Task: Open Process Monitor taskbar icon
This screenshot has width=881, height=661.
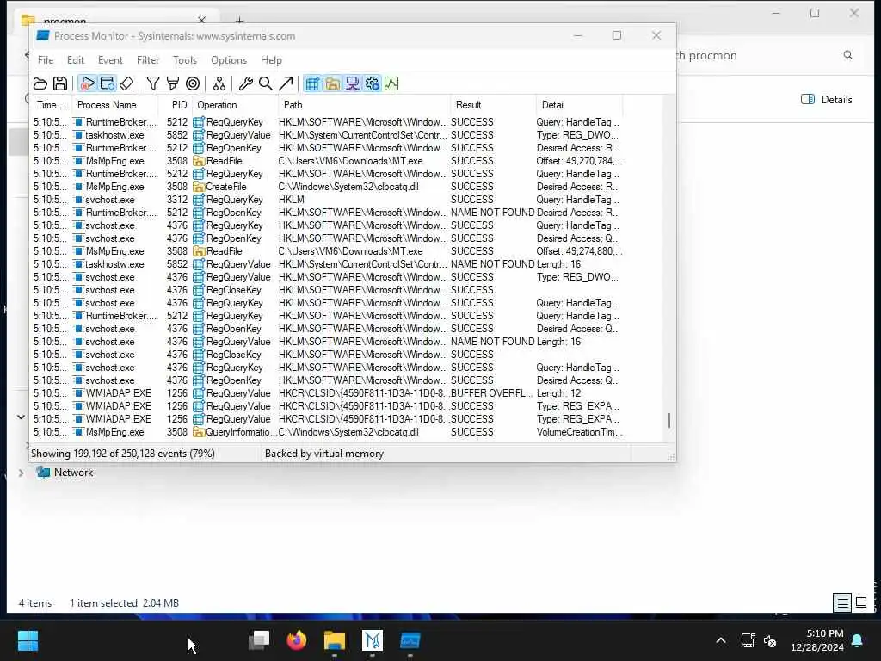Action: (x=410, y=640)
